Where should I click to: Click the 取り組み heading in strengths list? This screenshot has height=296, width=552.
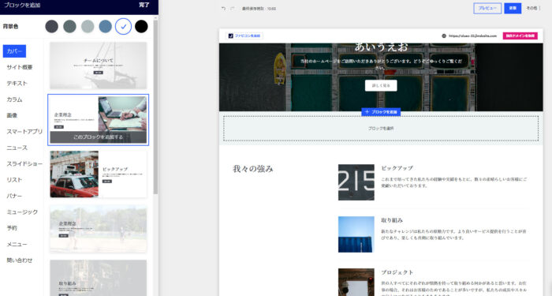(x=392, y=220)
